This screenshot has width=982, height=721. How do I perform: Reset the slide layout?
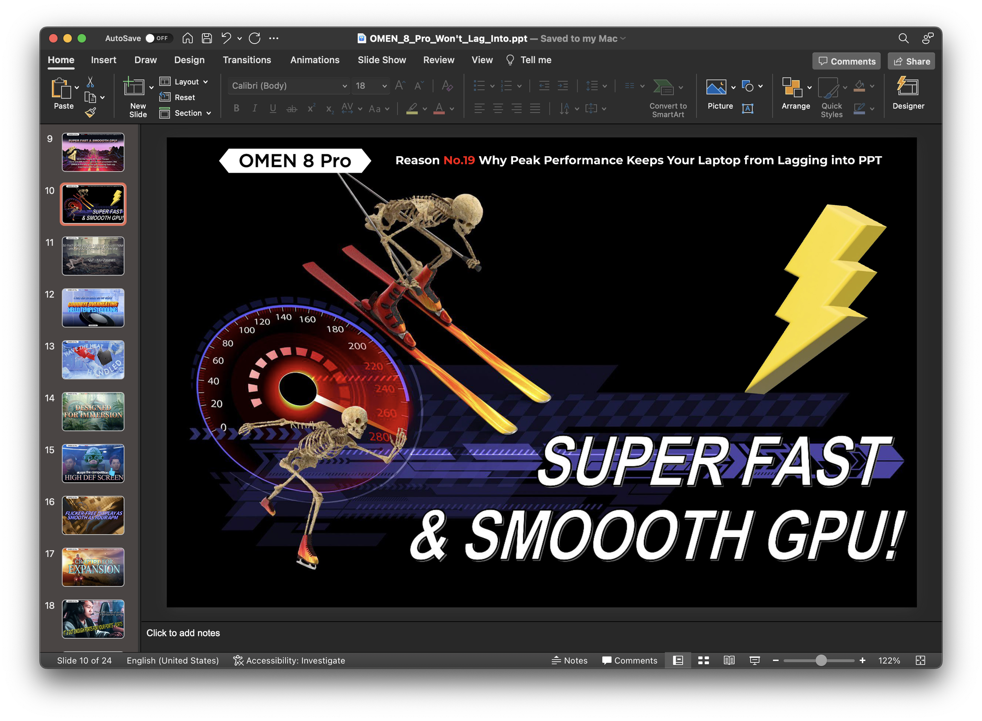pyautogui.click(x=178, y=97)
